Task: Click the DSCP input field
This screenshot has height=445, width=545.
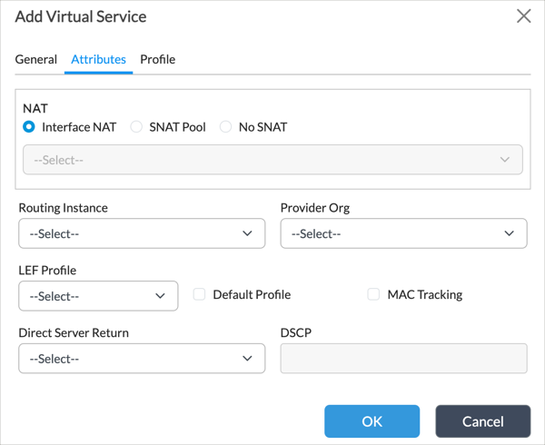Action: 404,359
